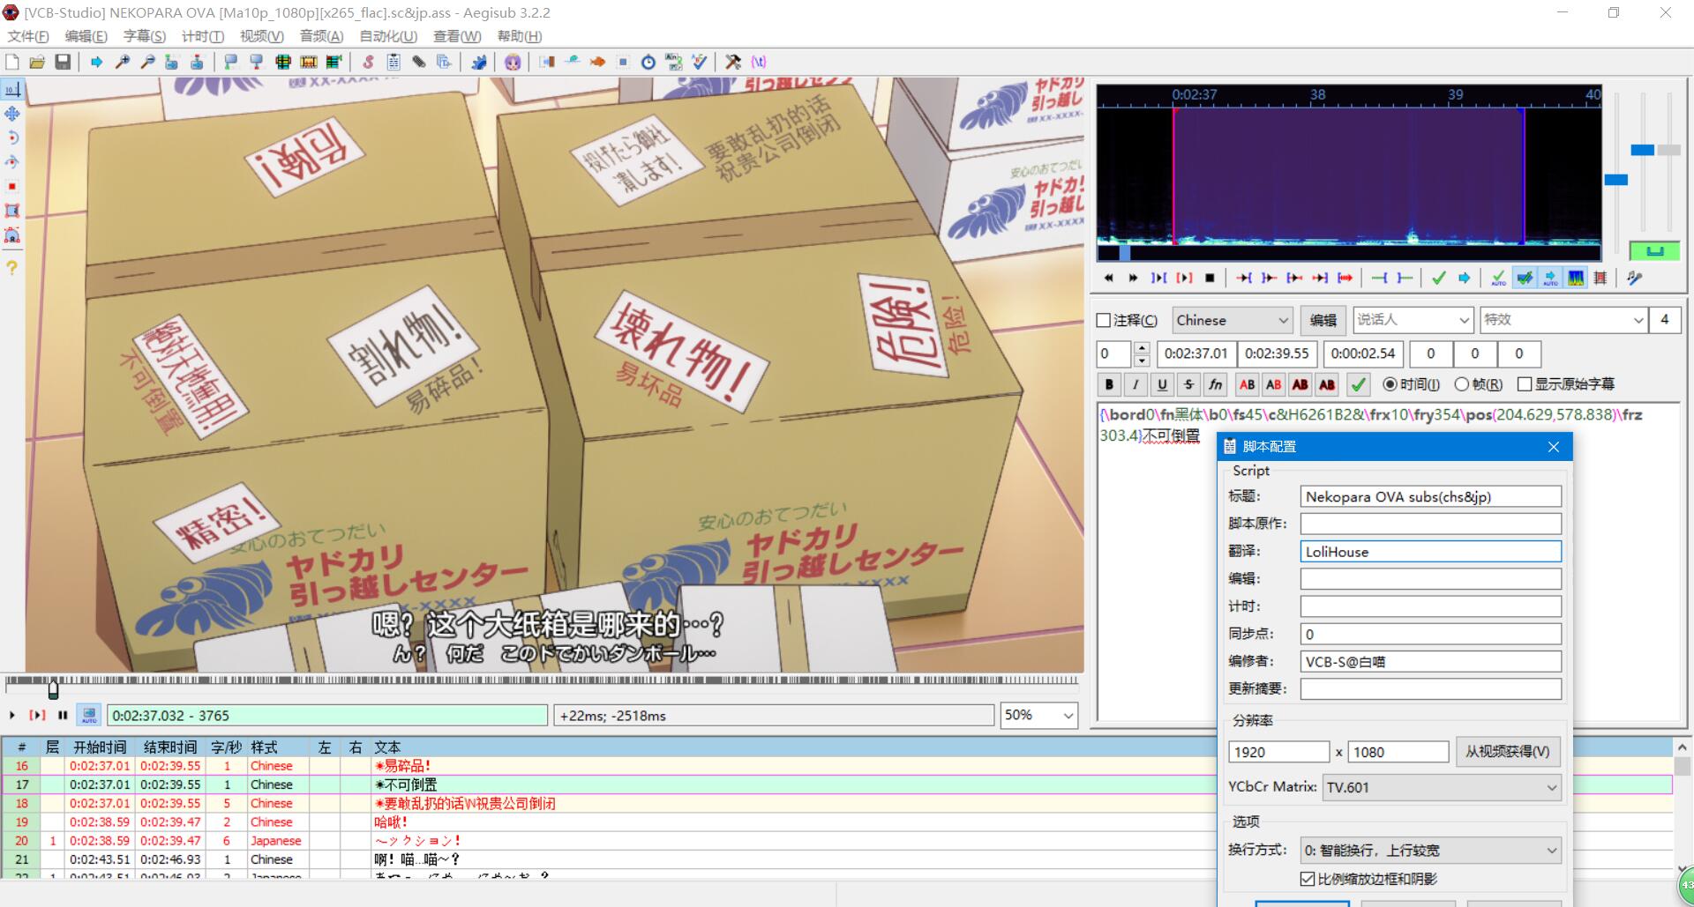Zoom in the video with magnifier plus
The width and height of the screenshot is (1694, 907).
[122, 62]
